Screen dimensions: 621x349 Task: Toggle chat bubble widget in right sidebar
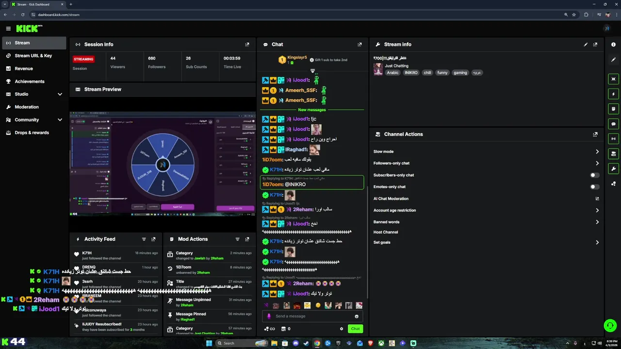(x=614, y=124)
